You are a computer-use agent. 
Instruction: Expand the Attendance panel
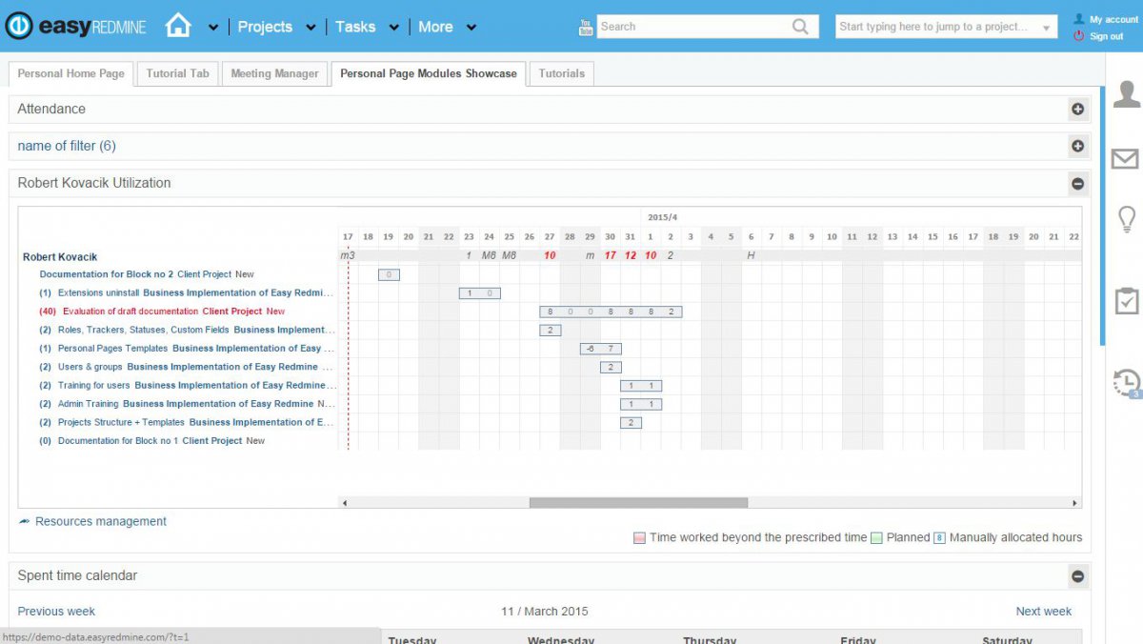(1077, 110)
